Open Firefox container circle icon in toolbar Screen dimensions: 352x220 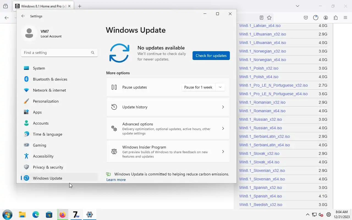[x=316, y=18]
